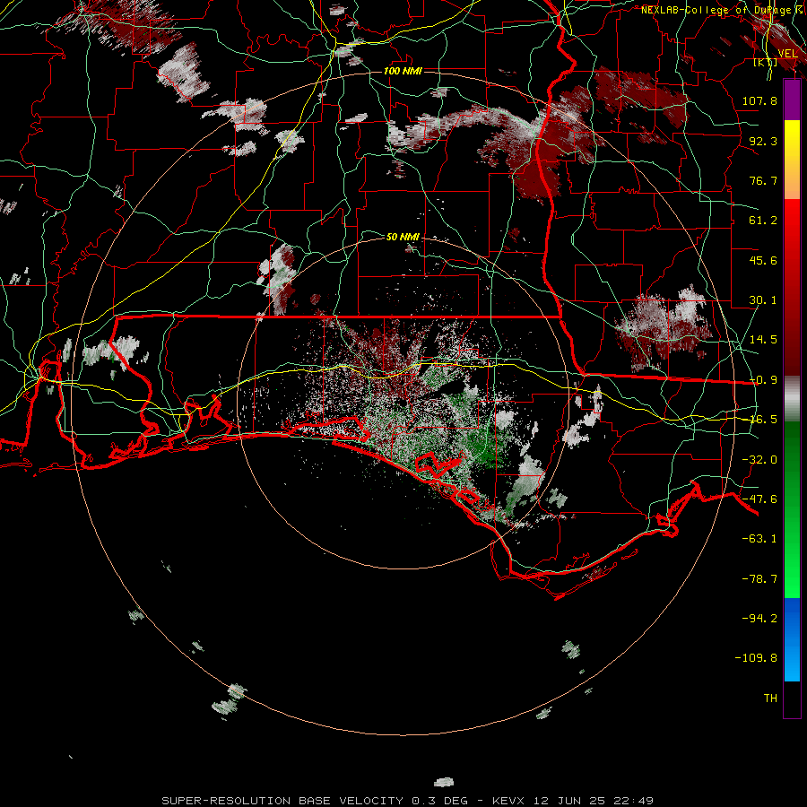The height and width of the screenshot is (807, 807).
Task: Click the [KT] units label
Action: point(766,63)
